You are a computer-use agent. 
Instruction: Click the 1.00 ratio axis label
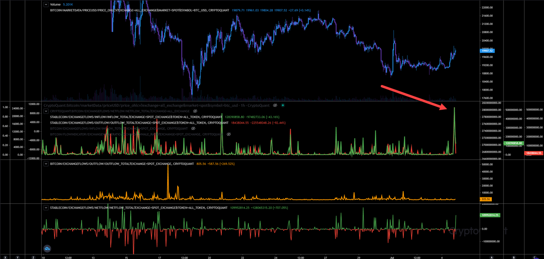5,107
